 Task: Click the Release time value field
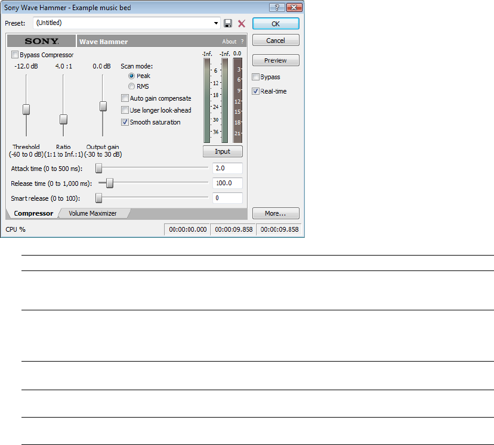click(227, 183)
